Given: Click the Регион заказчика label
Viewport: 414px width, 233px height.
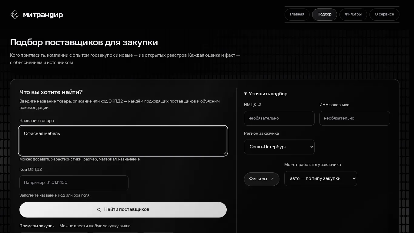Looking at the screenshot, I should coord(262,133).
